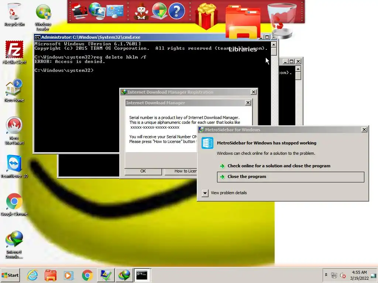
Task: Click the scroll-up arrow in background cmd window
Action: tap(298, 69)
